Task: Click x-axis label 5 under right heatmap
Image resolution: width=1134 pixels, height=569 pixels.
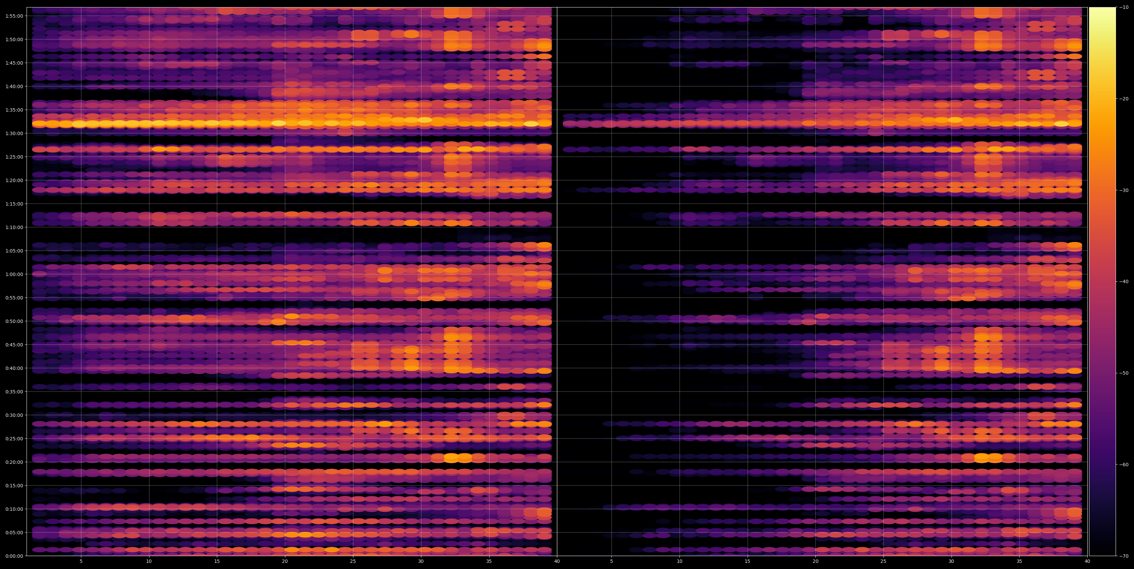Action: coord(611,561)
